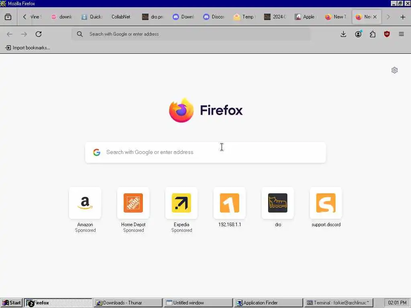Click the Firefox logo on new tab page
This screenshot has width=411, height=308.
(181, 110)
